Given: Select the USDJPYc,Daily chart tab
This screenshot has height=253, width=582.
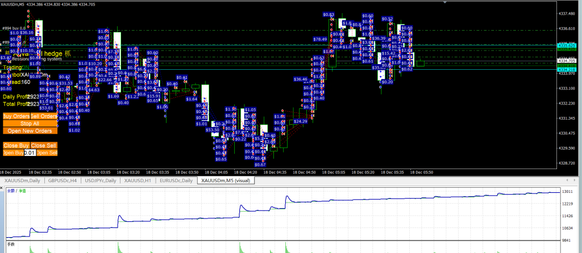Looking at the screenshot, I should 101,180.
